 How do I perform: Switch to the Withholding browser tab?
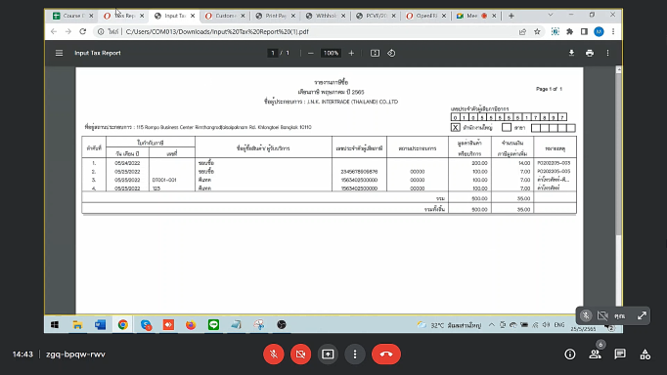coord(326,16)
